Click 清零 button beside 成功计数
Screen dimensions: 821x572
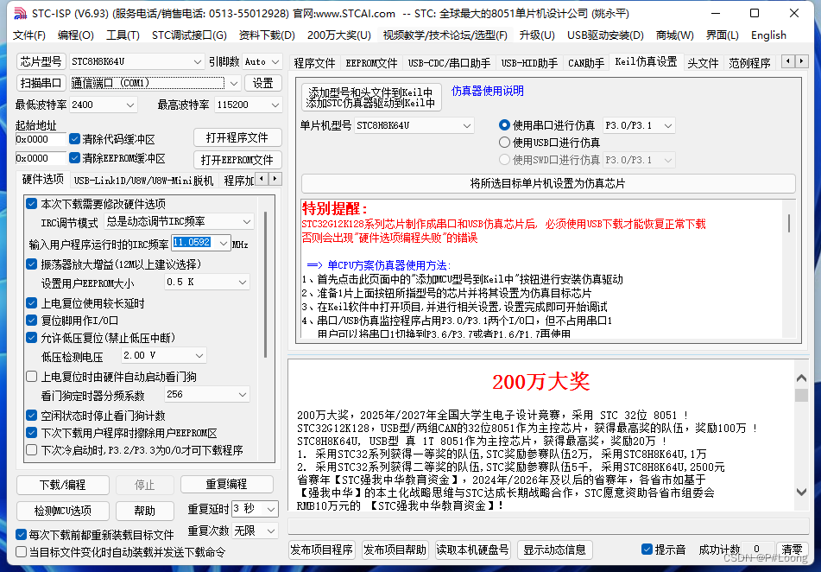pos(792,550)
